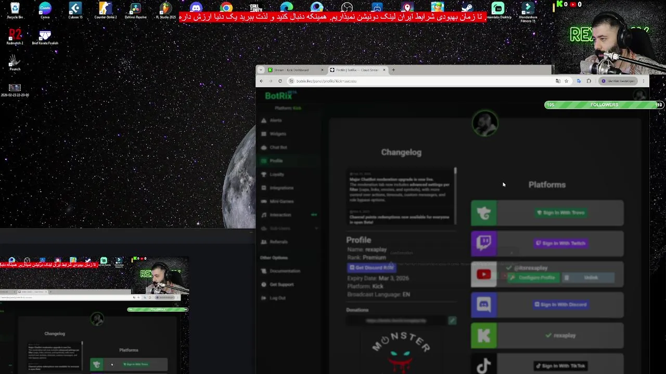Click Sign In With Trovo
666x374 pixels.
click(560, 213)
